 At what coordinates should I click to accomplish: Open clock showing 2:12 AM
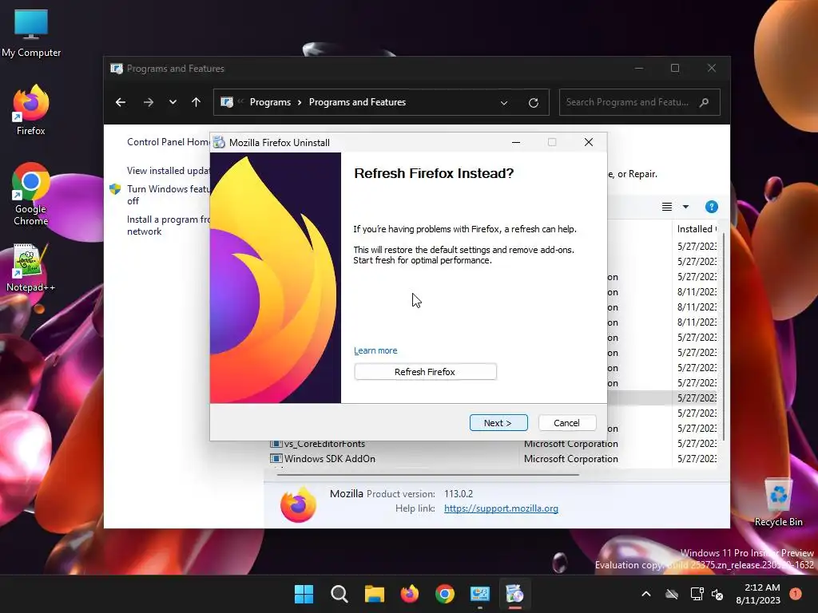758,594
